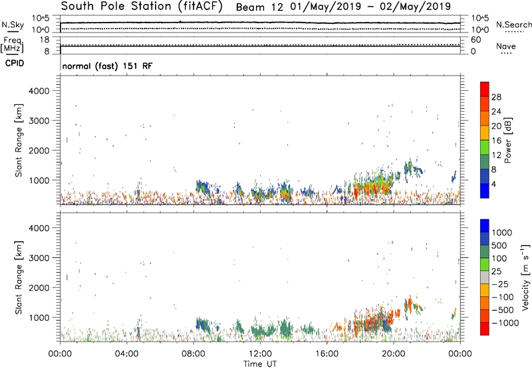532x368 pixels.
Task: Click the 'Velocity [m s-1]' color bar label
Action: point(525,277)
